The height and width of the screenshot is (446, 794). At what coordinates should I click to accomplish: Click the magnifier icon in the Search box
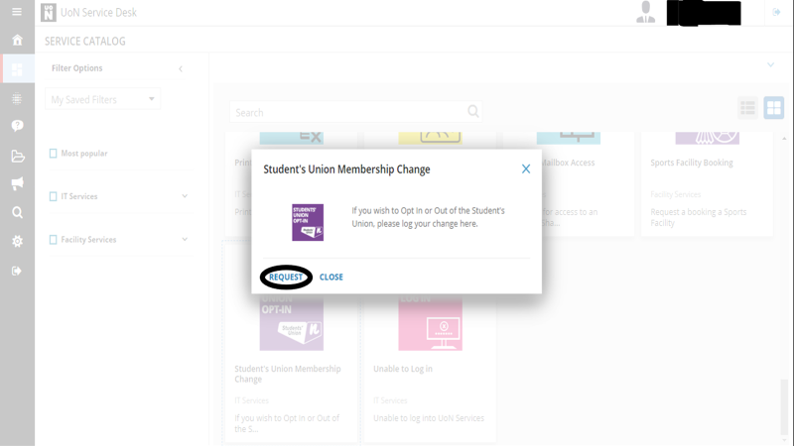tap(473, 111)
